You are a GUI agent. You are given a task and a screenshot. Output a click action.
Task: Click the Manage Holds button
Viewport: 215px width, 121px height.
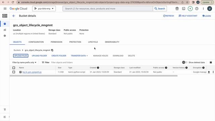tap(101, 56)
